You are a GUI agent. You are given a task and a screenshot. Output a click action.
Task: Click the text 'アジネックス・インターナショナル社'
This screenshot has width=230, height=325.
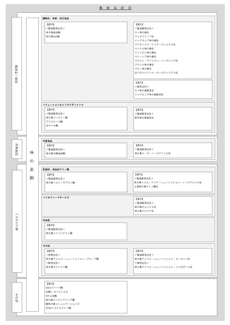[155, 44]
